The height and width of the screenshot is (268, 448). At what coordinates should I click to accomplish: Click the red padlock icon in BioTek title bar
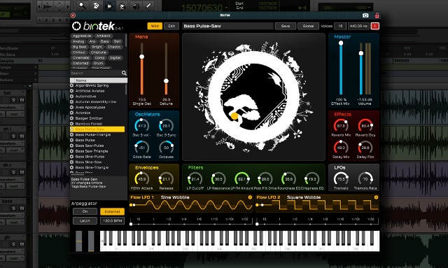[x=377, y=15]
